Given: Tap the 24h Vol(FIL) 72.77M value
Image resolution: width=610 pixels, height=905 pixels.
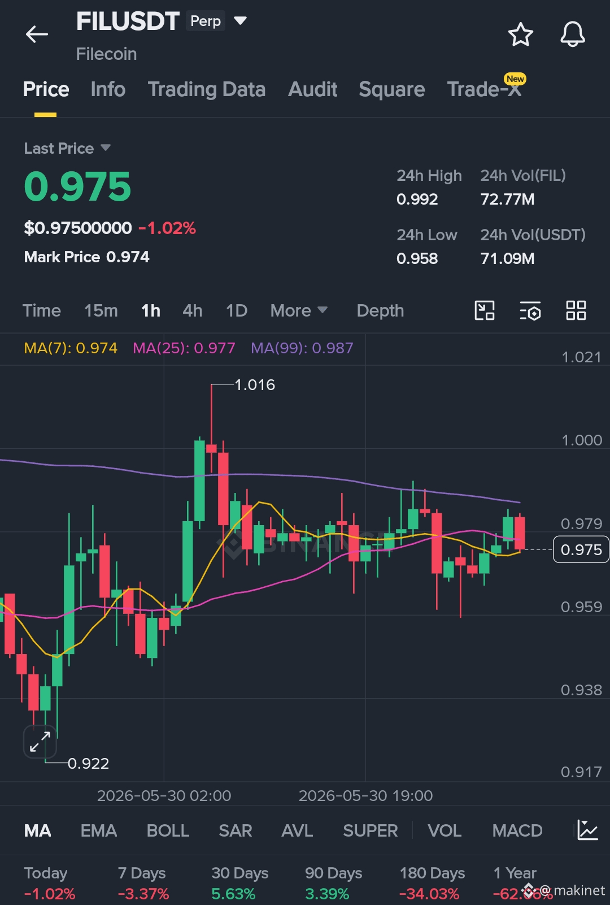Looking at the screenshot, I should (x=507, y=200).
